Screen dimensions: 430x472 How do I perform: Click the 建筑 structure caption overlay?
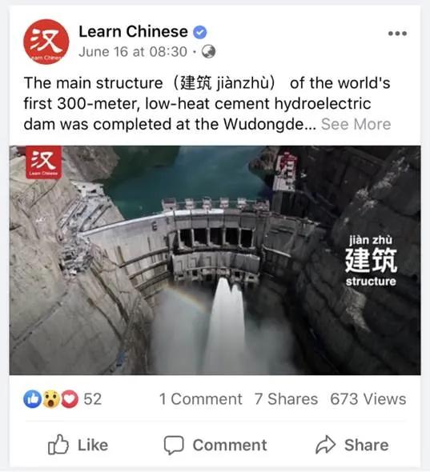coord(371,260)
